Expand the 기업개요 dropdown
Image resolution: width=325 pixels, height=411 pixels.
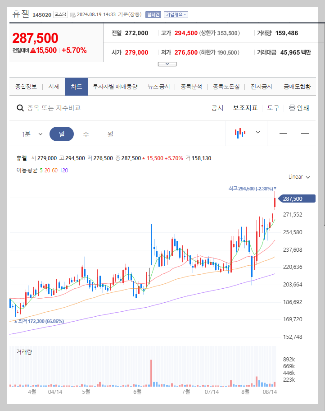point(176,14)
